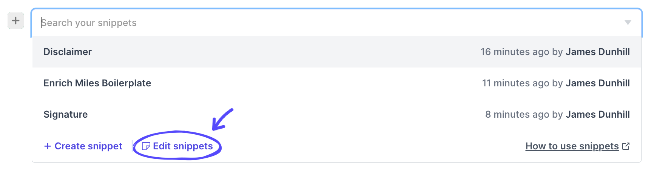Click the vertical divider before Edit snippets
Viewport: 654px width, 175px height.
[132, 146]
